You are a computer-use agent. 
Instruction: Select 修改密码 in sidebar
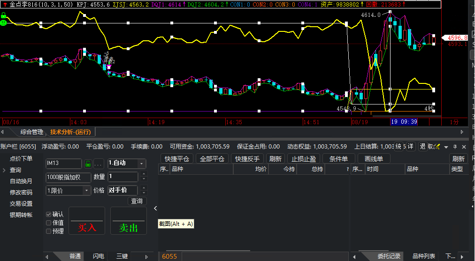[x=21, y=192]
